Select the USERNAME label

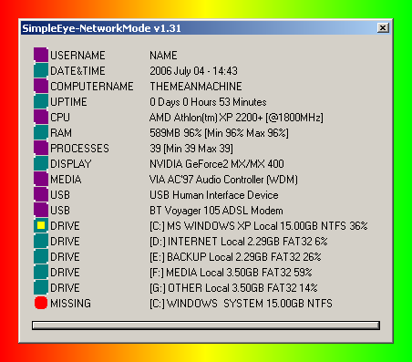(77, 56)
